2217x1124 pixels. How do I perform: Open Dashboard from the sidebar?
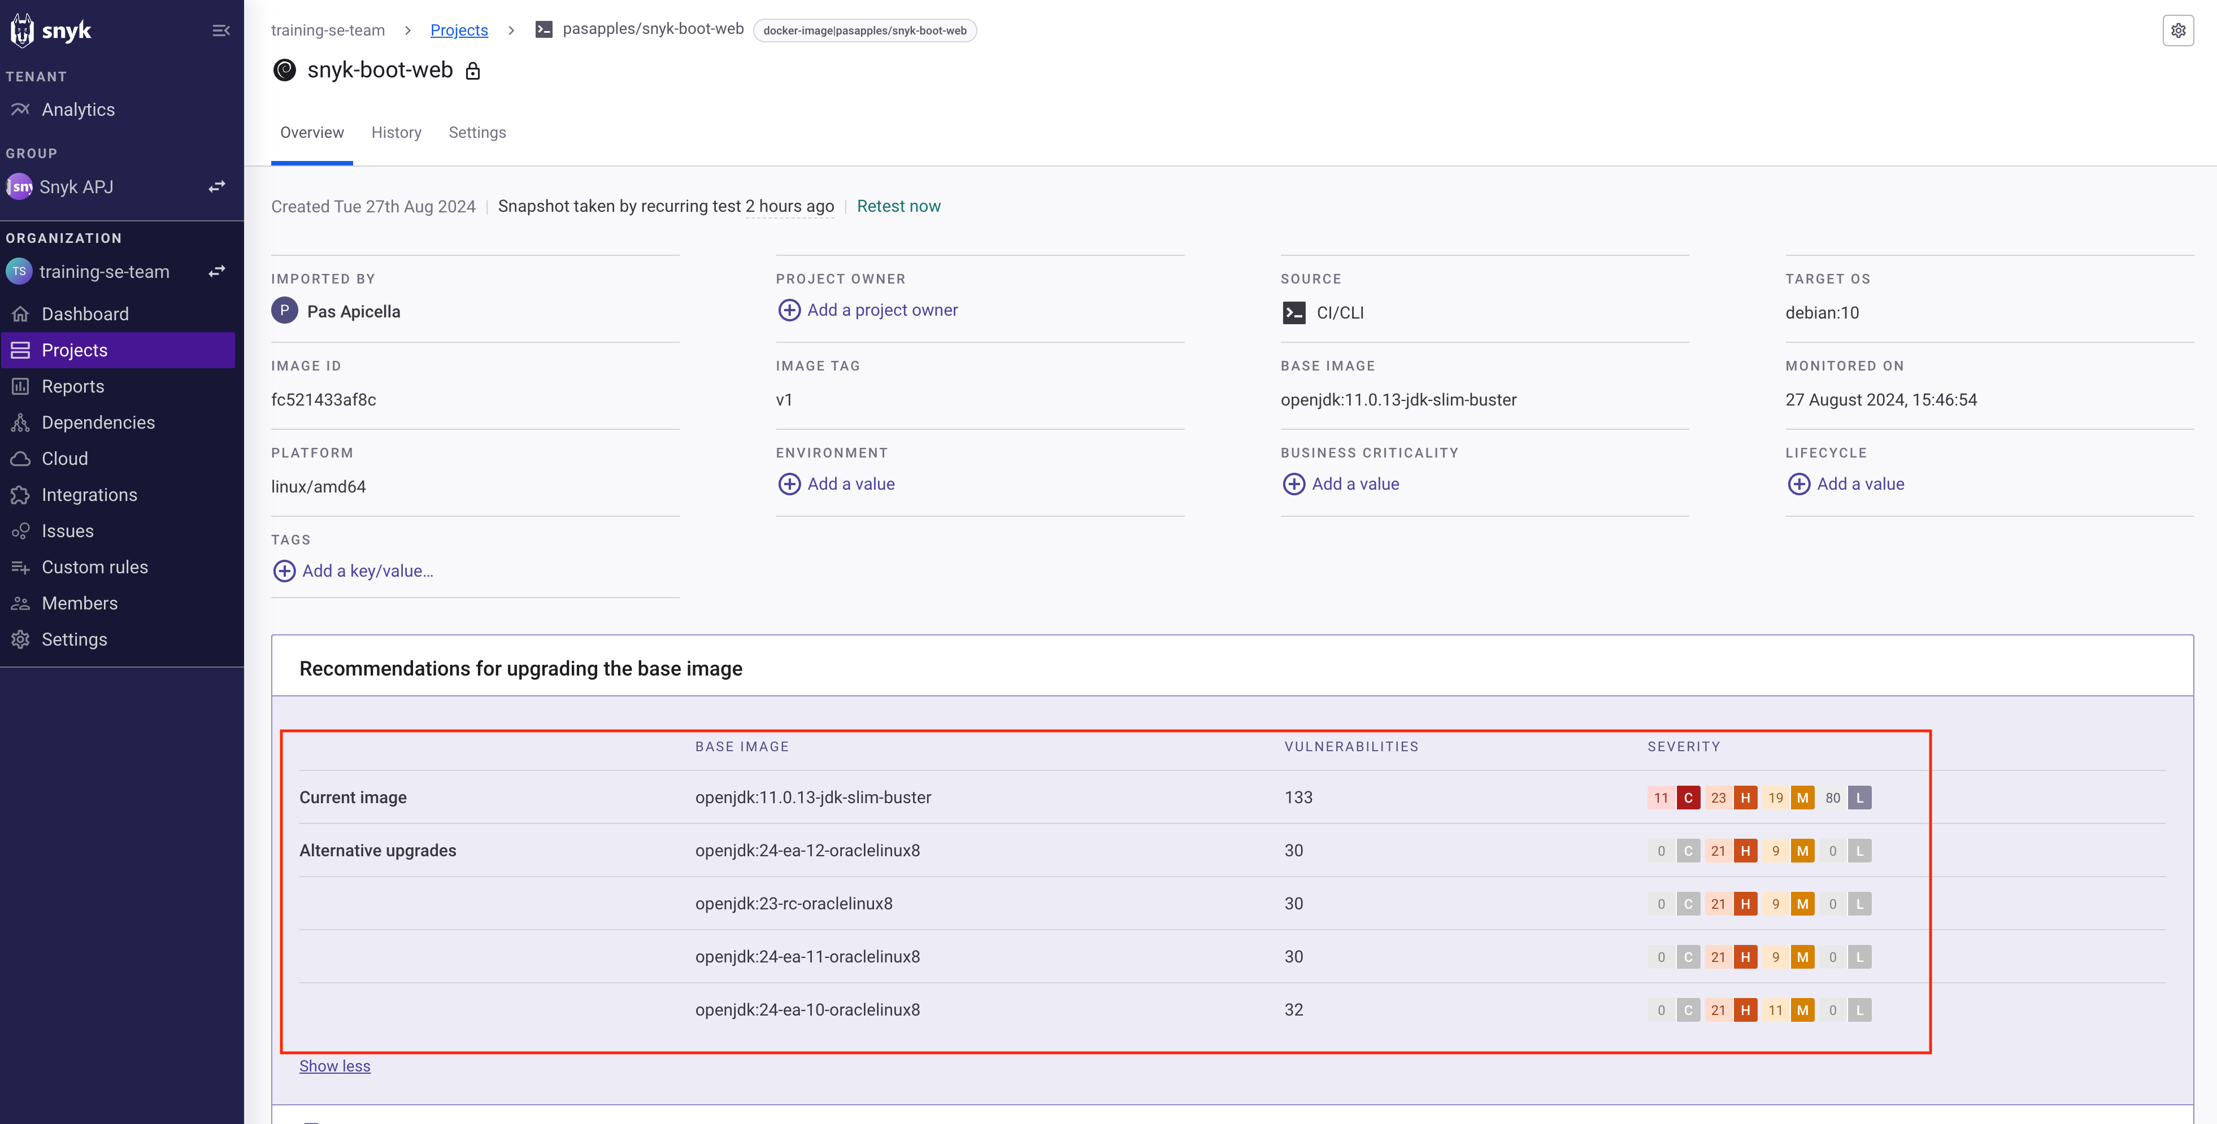(x=84, y=314)
